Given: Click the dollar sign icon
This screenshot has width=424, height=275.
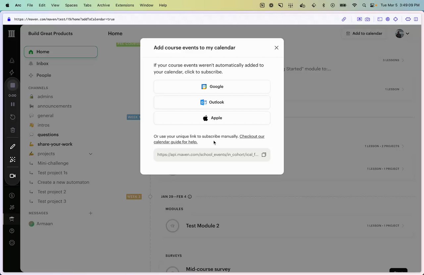Looking at the screenshot, I should (12, 196).
